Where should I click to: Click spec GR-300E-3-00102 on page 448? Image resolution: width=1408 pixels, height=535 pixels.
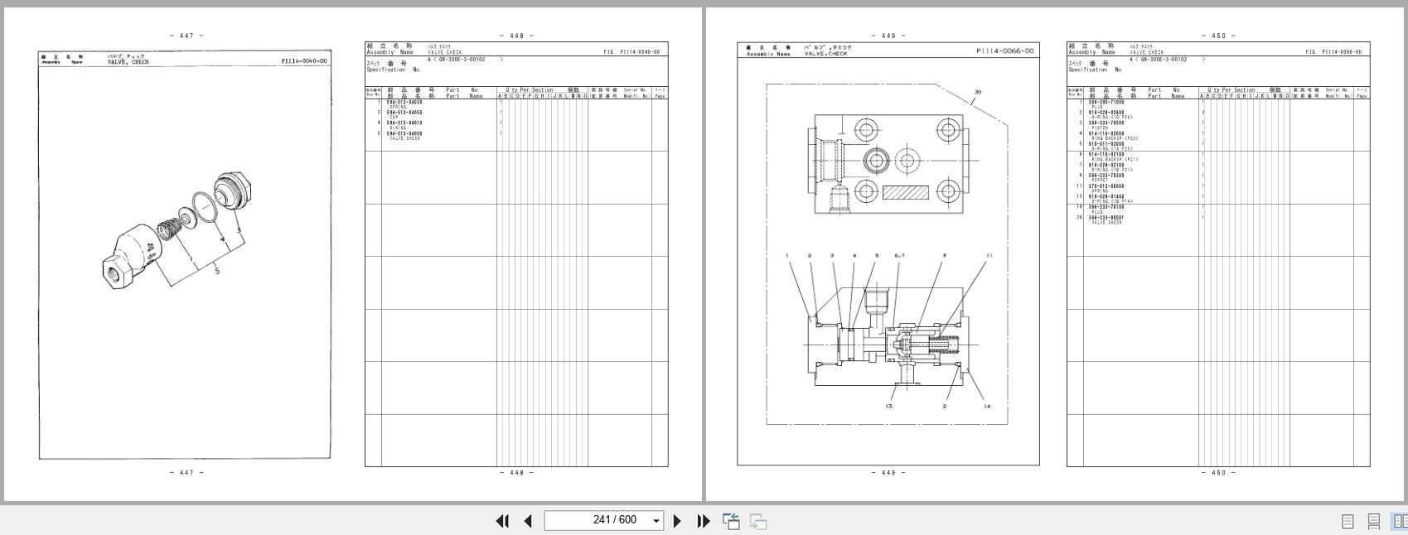(x=462, y=60)
